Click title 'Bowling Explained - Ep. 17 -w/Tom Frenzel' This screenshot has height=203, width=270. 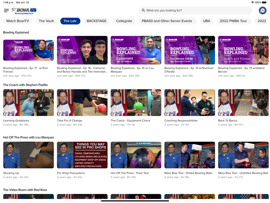pos(25,70)
